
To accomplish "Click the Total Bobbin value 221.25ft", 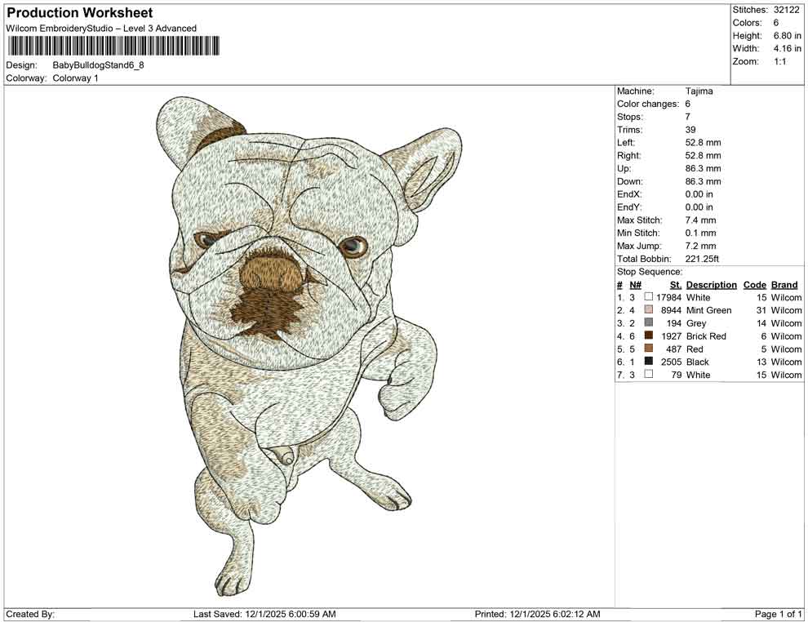I will point(704,259).
